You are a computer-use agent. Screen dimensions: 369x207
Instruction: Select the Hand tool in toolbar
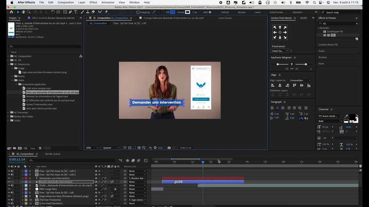pyautogui.click(x=23, y=12)
